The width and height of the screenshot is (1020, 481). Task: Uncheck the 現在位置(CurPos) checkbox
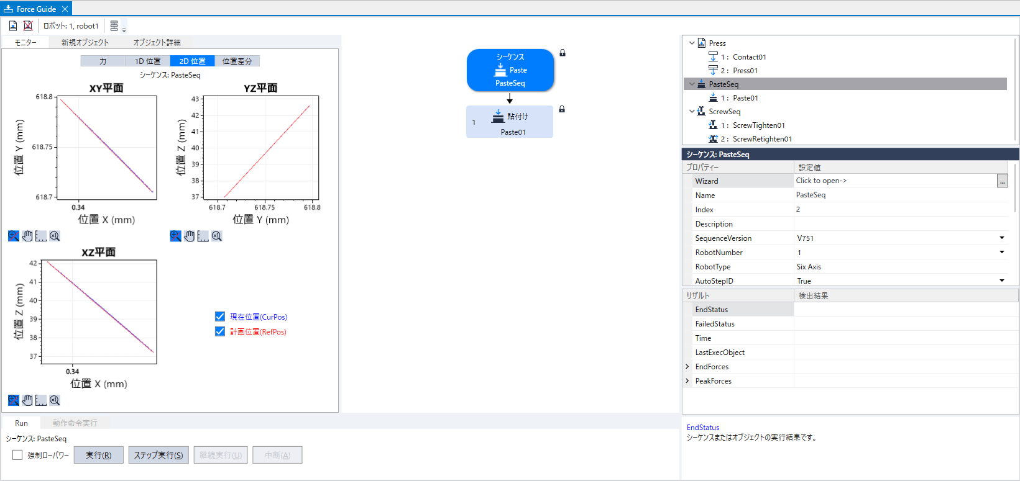point(220,317)
